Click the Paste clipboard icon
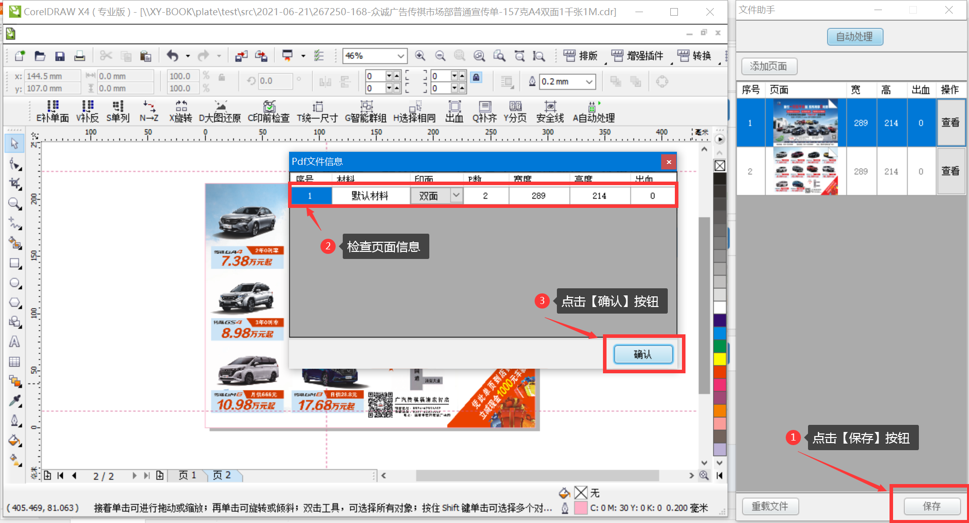 tap(146, 56)
